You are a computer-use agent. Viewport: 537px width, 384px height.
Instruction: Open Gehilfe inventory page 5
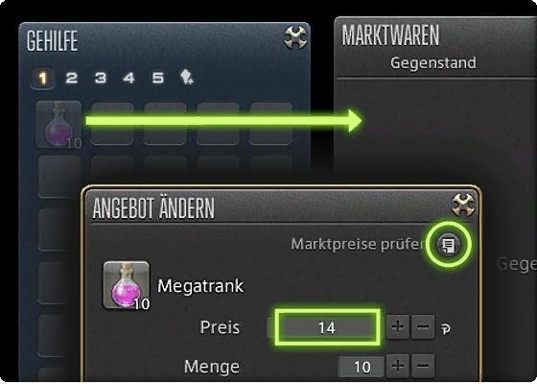158,78
